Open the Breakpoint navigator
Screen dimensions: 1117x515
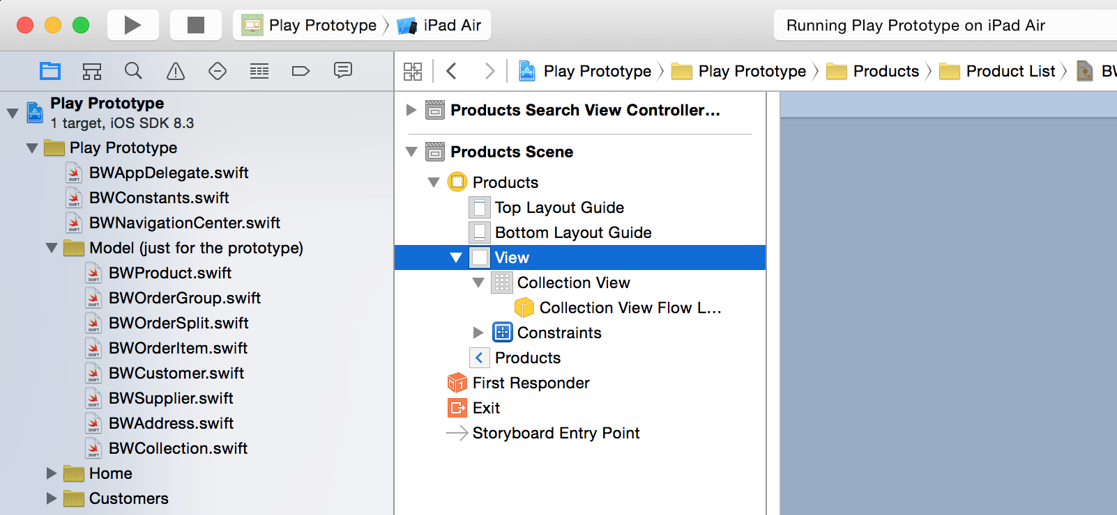tap(301, 71)
